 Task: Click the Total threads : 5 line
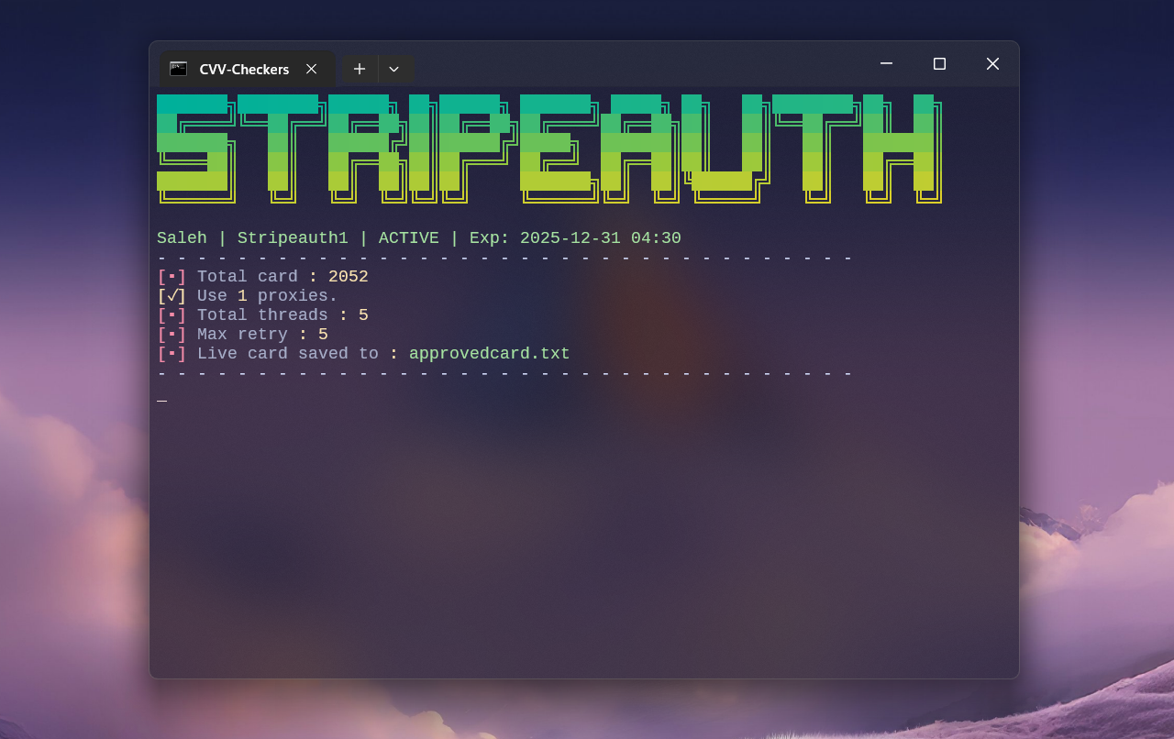click(x=263, y=315)
